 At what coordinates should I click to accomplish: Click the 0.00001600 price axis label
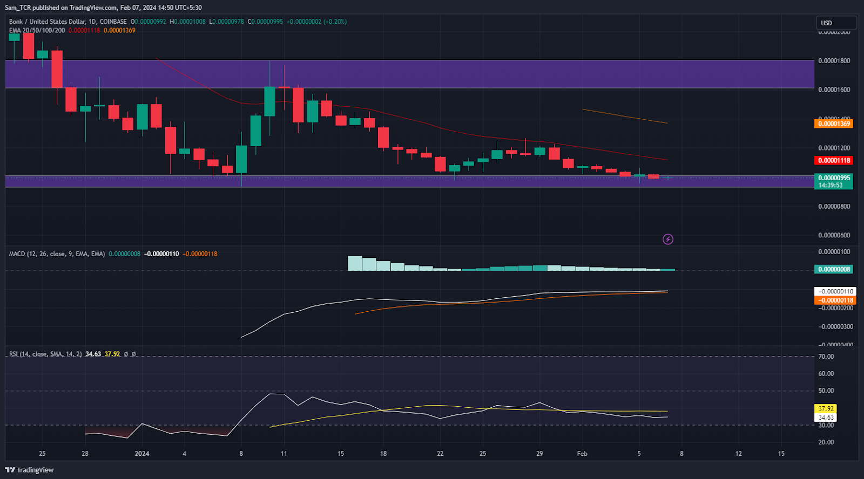coord(834,90)
